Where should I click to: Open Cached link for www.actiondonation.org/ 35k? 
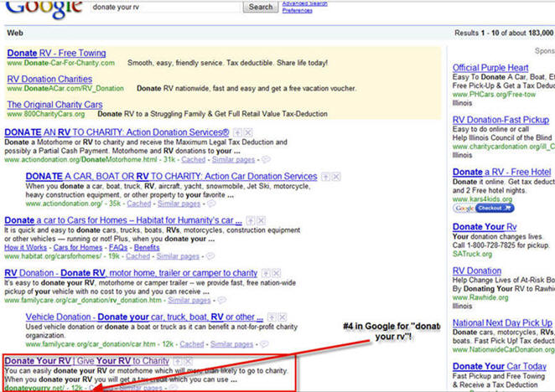(x=139, y=204)
